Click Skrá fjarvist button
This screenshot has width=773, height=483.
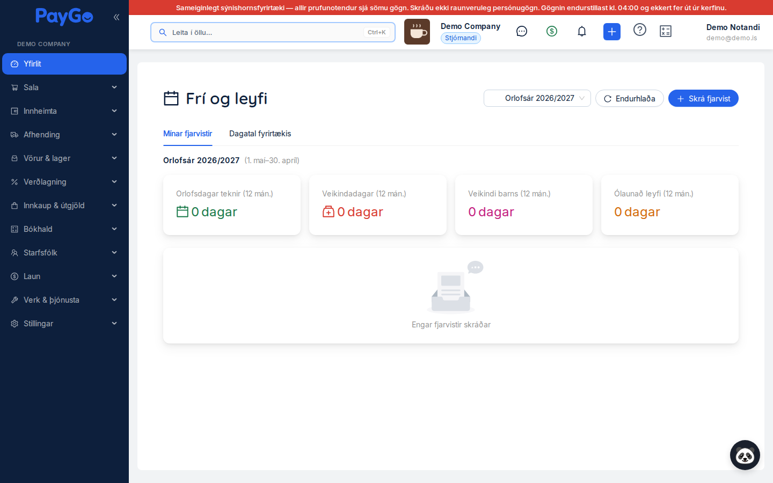[x=703, y=98]
